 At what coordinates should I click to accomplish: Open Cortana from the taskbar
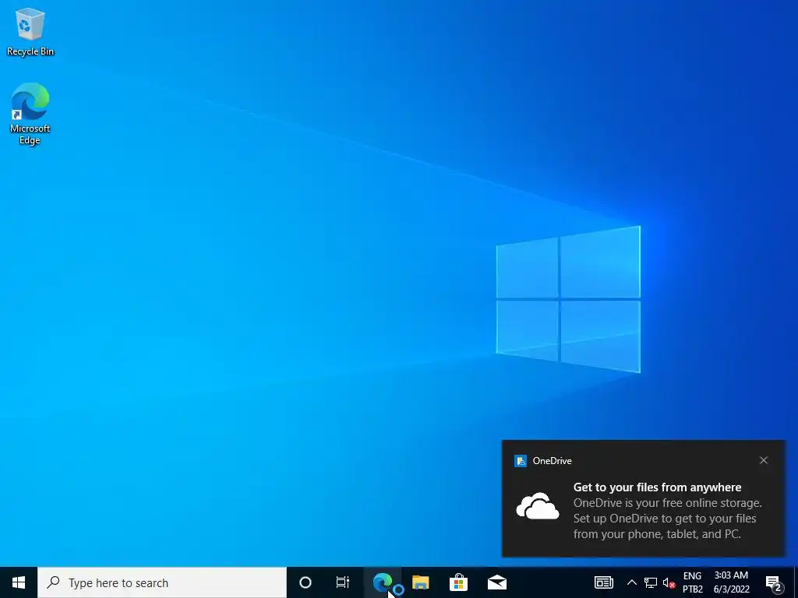(x=305, y=582)
